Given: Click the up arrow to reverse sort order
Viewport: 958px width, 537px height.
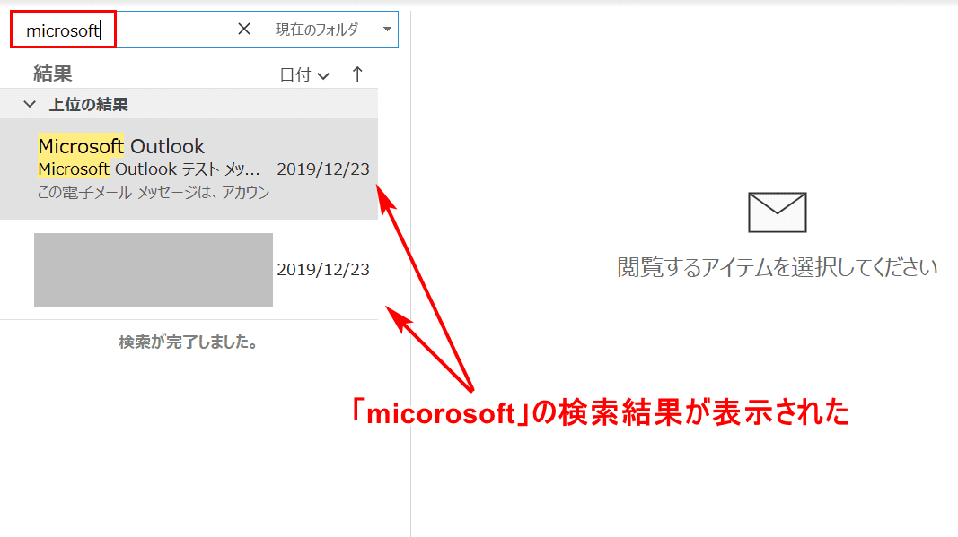Looking at the screenshot, I should point(357,74).
